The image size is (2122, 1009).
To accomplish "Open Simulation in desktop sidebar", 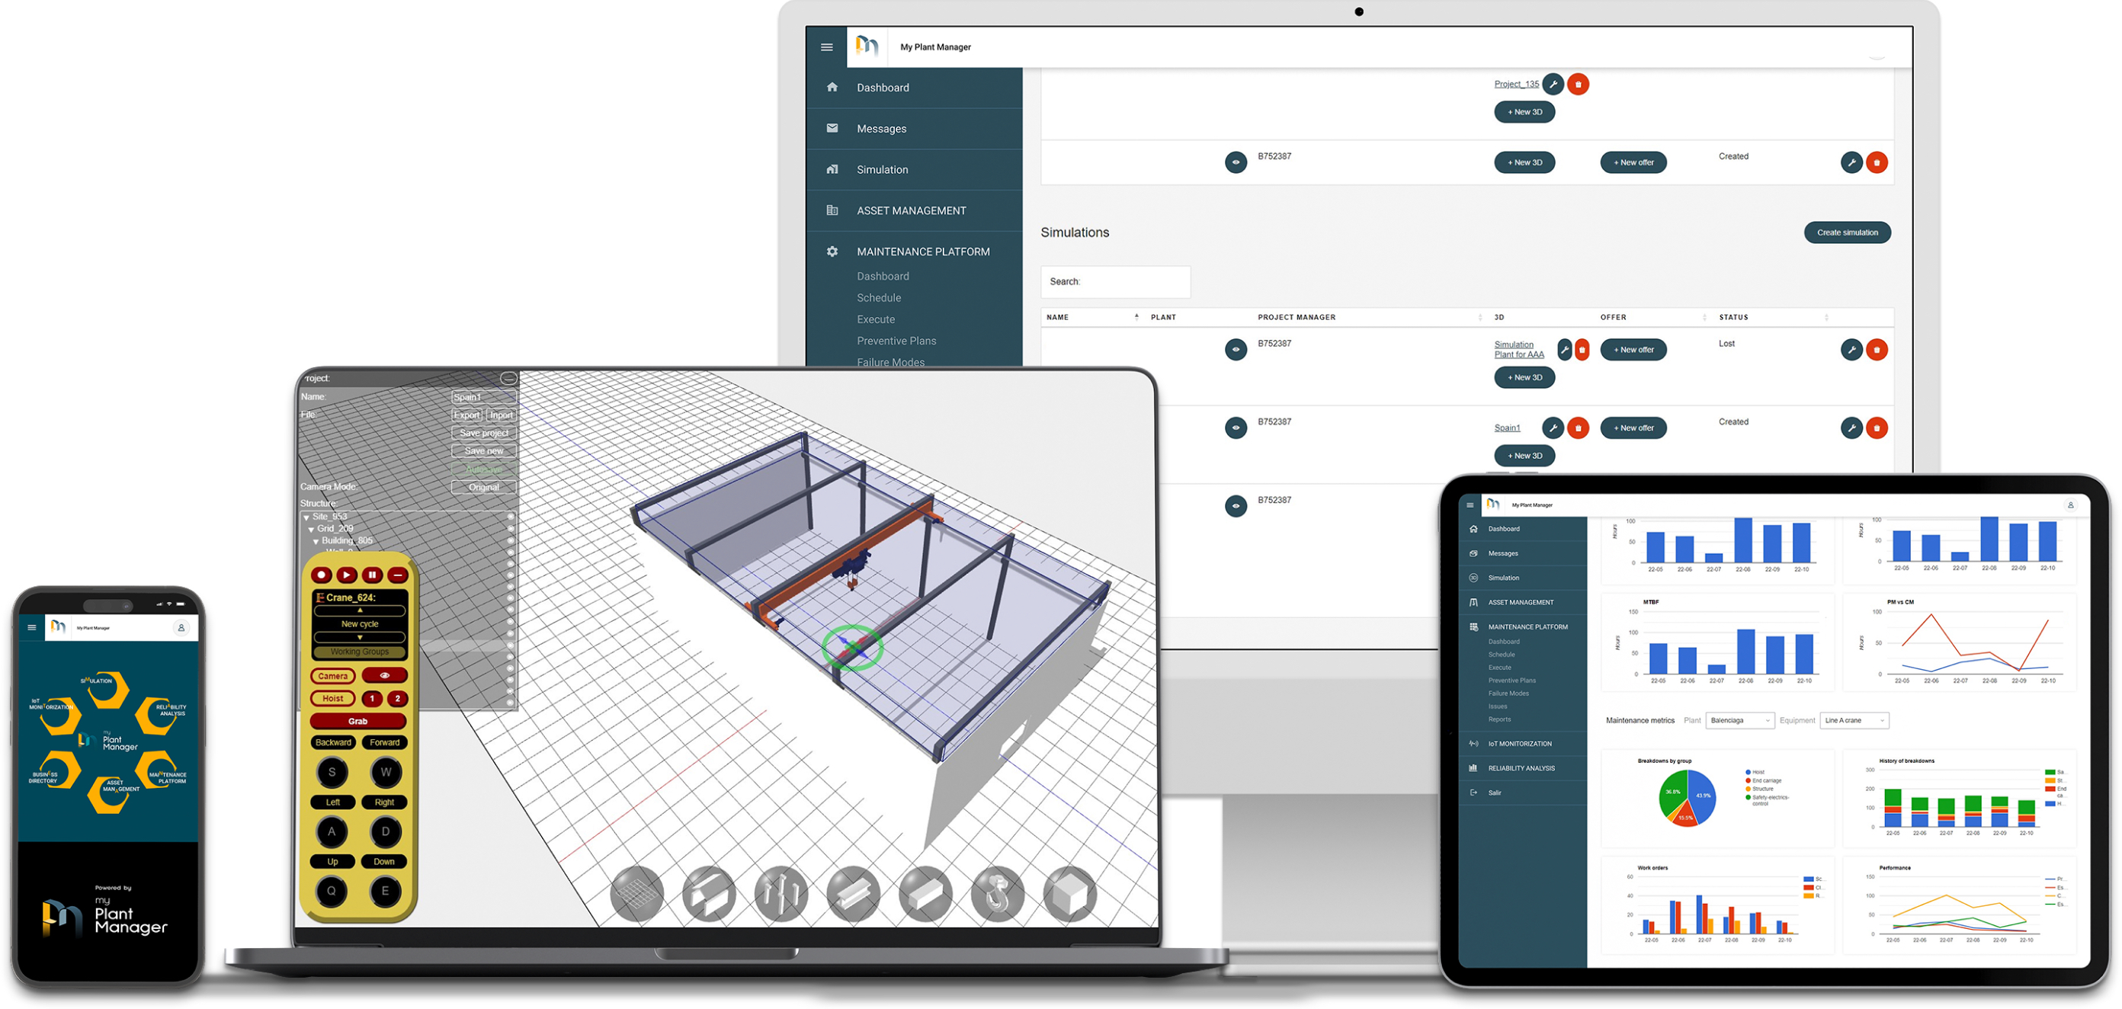I will click(x=881, y=170).
